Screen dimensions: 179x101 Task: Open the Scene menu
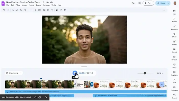39,5
